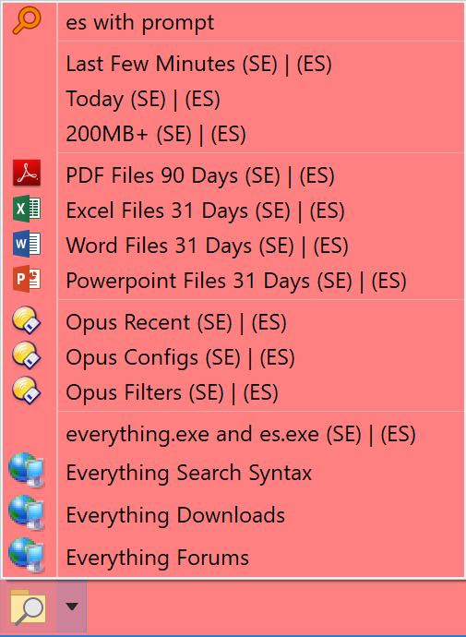Open Everything Downloads web link
Viewport: 466px width, 637px height.
261,515
